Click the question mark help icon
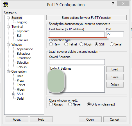The height and width of the screenshot is (126, 132). pyautogui.click(x=113, y=4)
